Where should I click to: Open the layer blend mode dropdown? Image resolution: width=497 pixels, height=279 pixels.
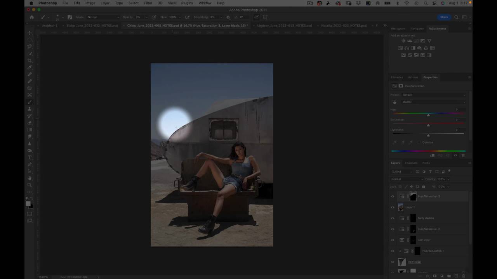(407, 179)
